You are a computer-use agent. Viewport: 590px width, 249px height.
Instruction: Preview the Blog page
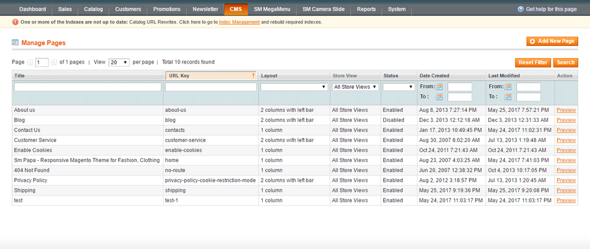(566, 120)
